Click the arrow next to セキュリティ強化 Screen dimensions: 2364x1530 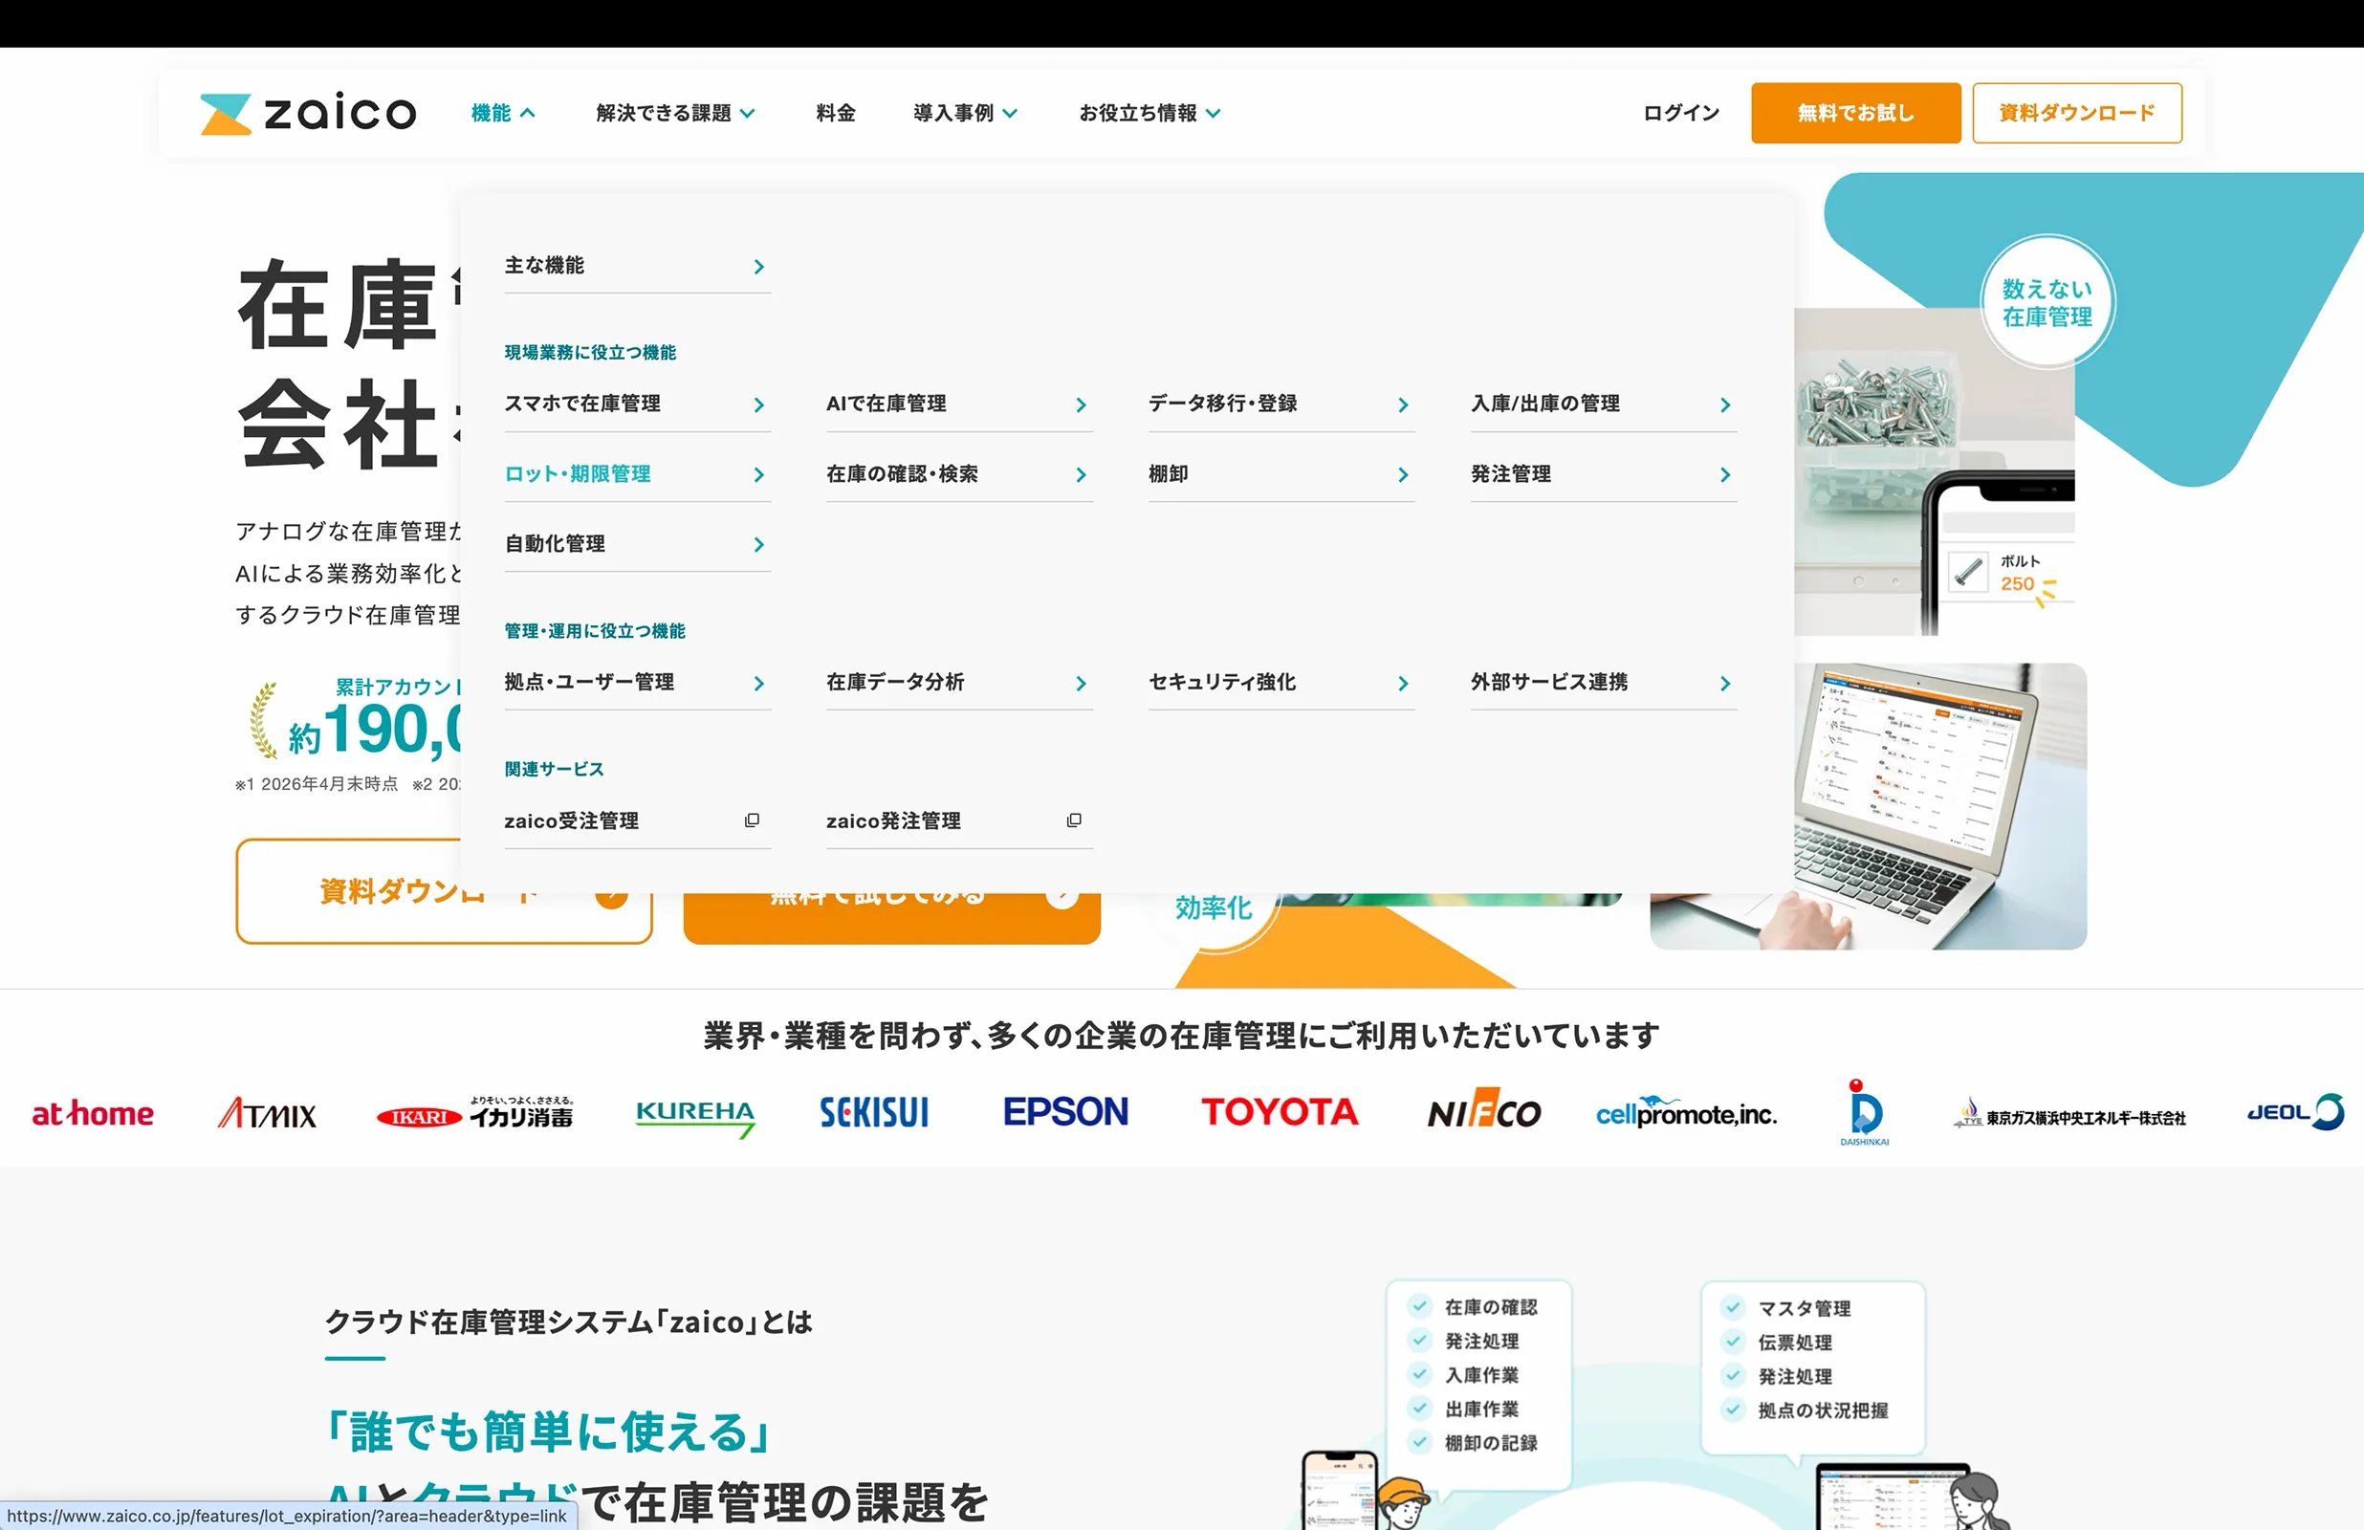1403,684
